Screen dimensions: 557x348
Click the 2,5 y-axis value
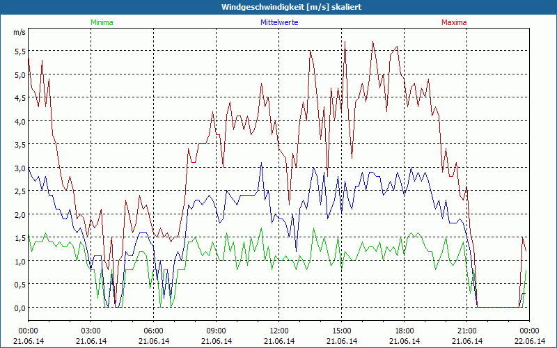click(20, 191)
